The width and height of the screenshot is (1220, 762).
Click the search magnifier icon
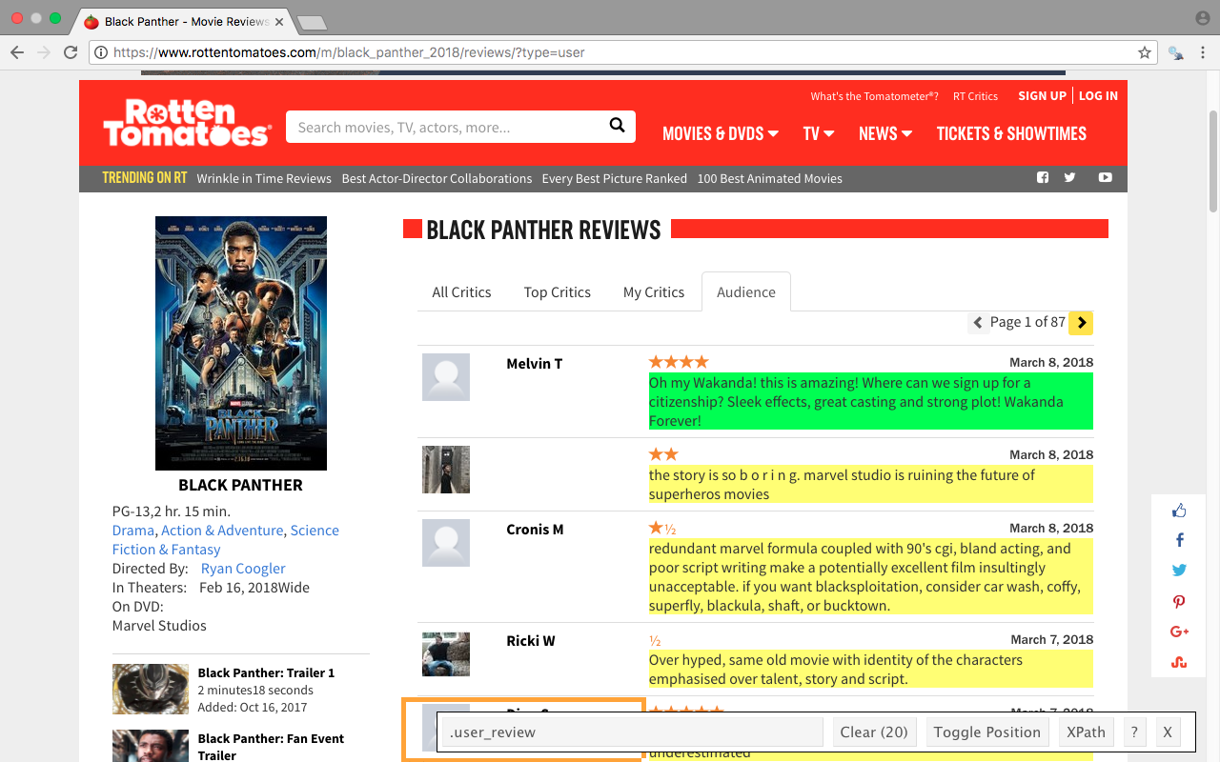click(617, 126)
